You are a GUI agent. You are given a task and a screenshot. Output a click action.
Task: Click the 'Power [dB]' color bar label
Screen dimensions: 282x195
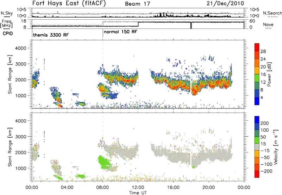coord(269,74)
